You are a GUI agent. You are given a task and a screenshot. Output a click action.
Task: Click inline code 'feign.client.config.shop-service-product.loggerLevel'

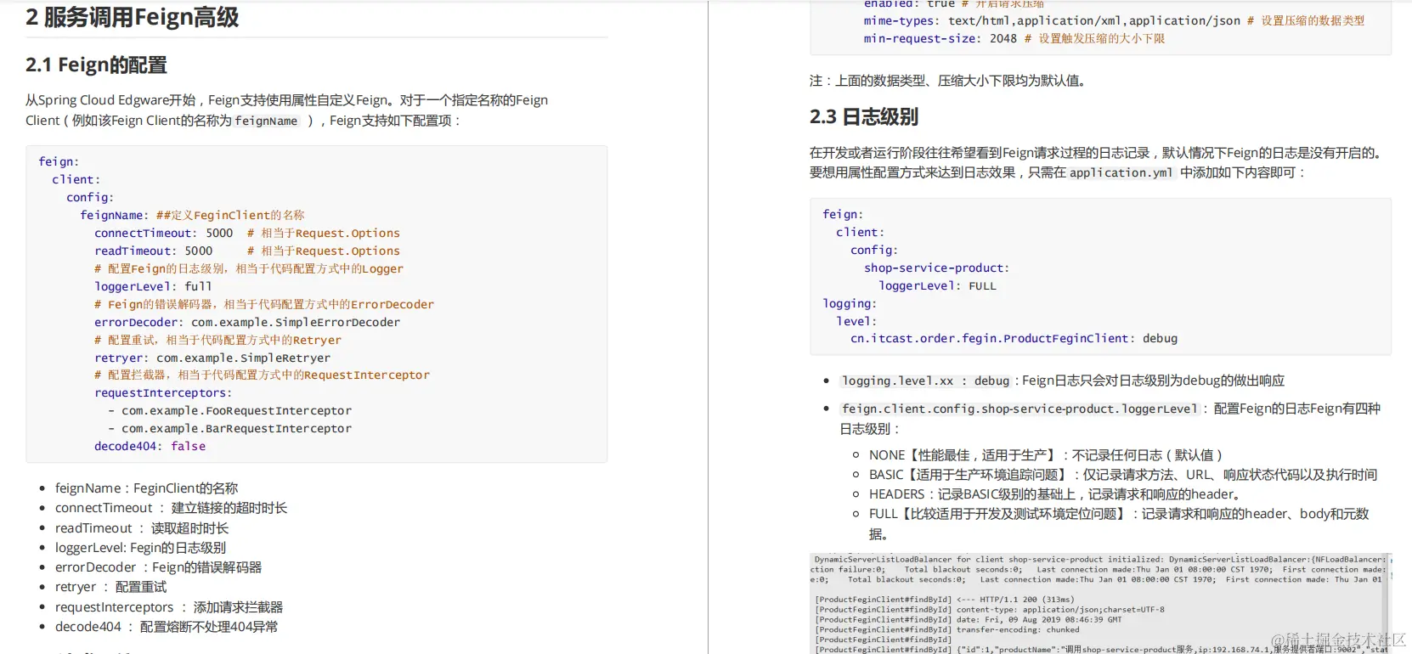click(1019, 409)
